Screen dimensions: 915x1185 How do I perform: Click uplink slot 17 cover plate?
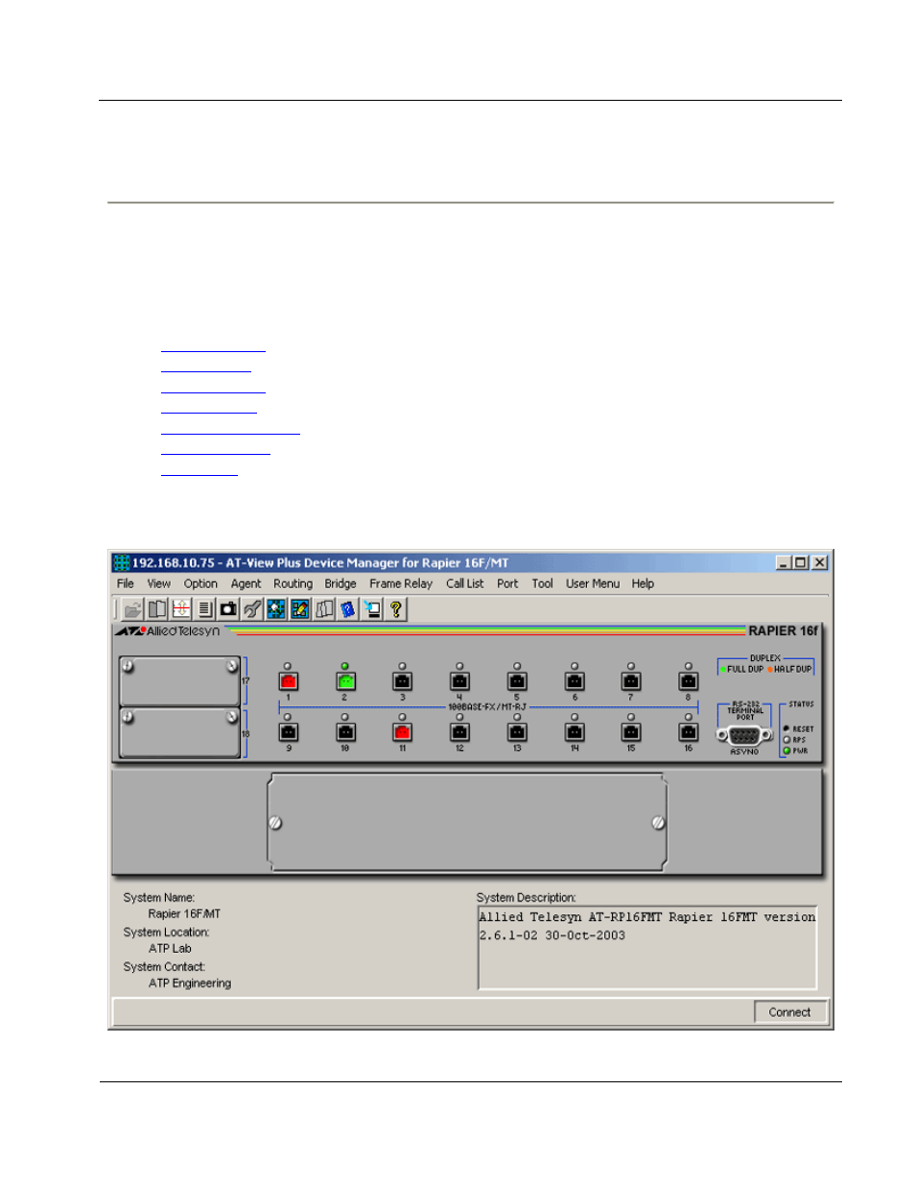179,681
